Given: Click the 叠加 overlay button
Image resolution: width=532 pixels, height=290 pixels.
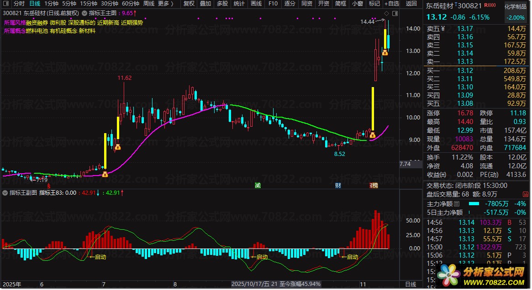Looking at the screenshot, I should click(x=205, y=3).
